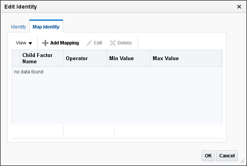Image resolution: width=247 pixels, height=166 pixels.
Task: Switch to the Identity tab
Action: tap(18, 27)
